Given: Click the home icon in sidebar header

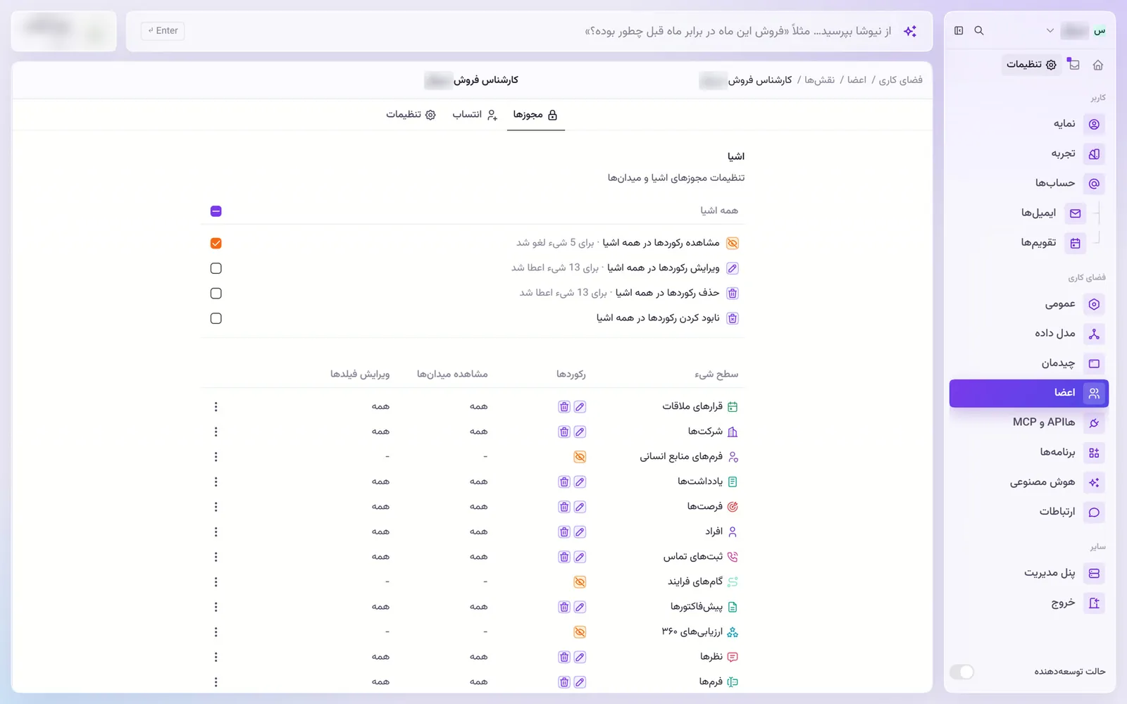Looking at the screenshot, I should click(1097, 65).
